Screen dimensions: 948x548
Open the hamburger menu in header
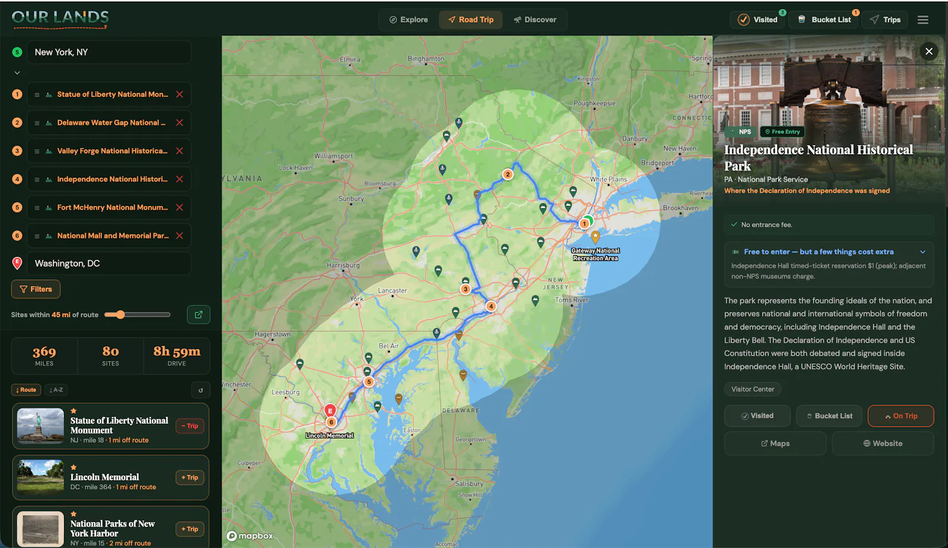pos(923,20)
